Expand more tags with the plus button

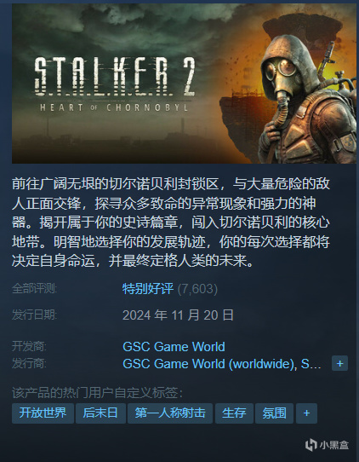[306, 413]
